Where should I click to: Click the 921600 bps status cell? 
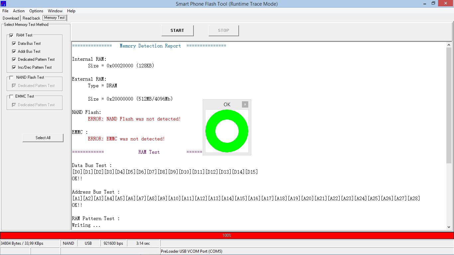coord(113,243)
